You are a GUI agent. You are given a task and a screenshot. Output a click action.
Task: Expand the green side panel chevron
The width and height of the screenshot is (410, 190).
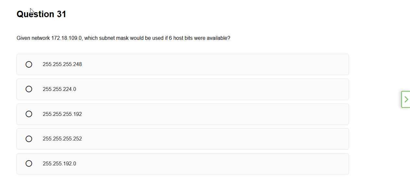(406, 99)
